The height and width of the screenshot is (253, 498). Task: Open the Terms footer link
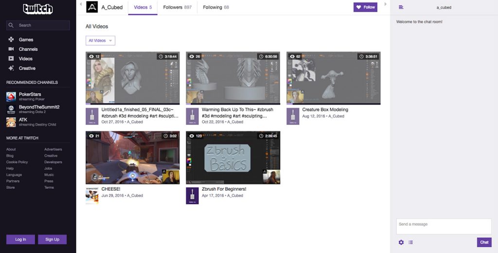(x=49, y=187)
